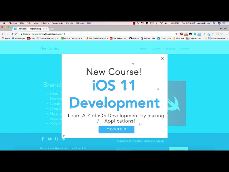Open the Edit menu

pyautogui.click(x=29, y=23)
